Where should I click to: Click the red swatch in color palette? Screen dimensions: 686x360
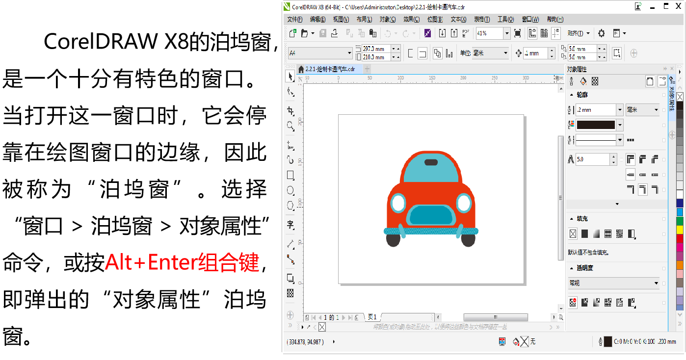pyautogui.click(x=680, y=238)
